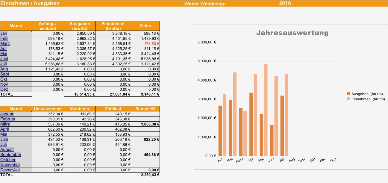Open the August link in the Umsatzsteuer table

pos(7,149)
